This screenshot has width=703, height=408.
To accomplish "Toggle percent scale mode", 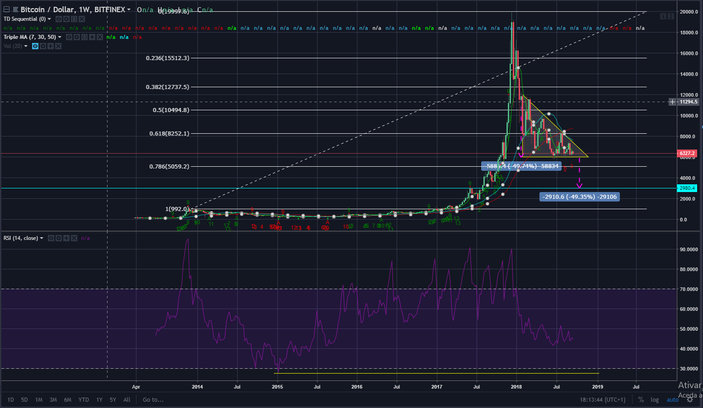I will coord(641,399).
